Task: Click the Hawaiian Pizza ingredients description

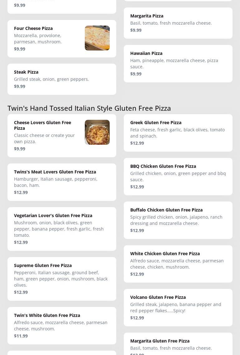Action: click(174, 63)
